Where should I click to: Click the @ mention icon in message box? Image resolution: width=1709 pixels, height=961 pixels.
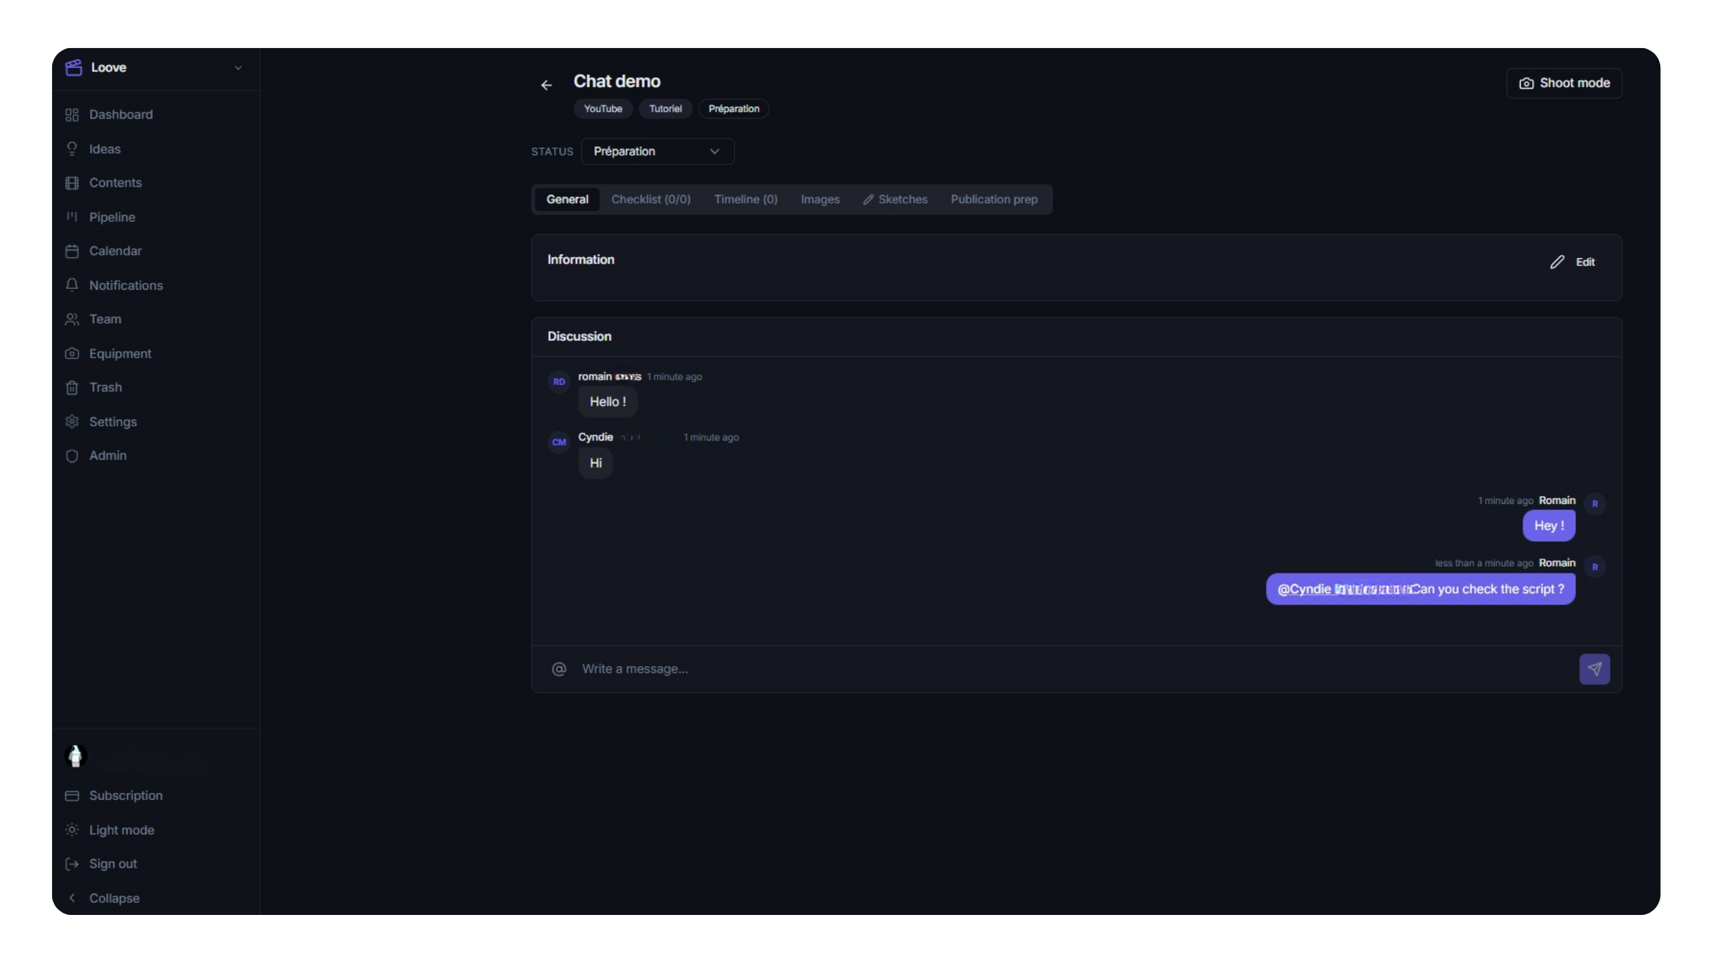(x=559, y=669)
